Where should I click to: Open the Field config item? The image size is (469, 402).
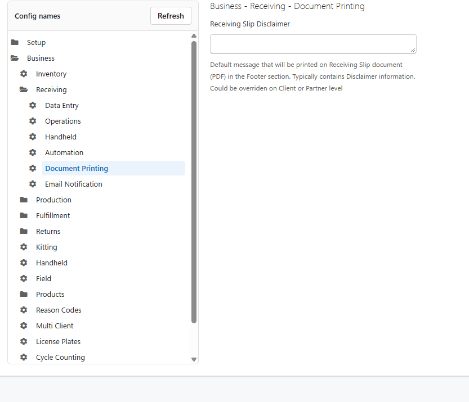point(44,278)
